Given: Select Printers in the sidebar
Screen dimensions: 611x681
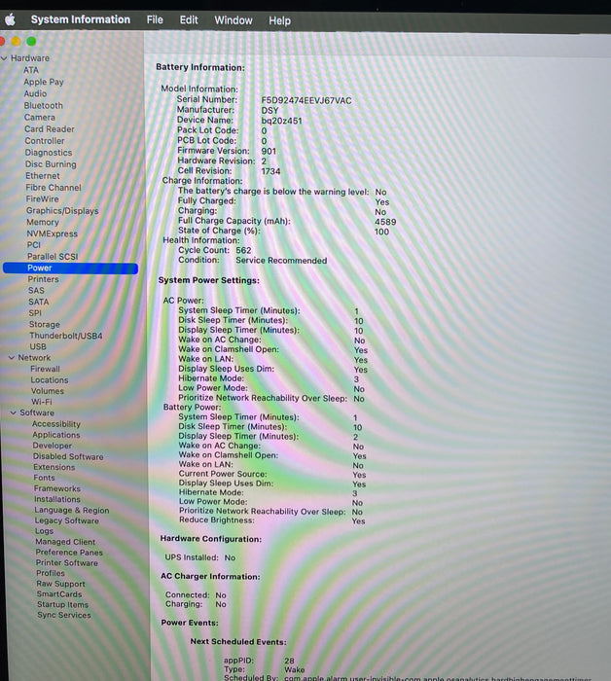Looking at the screenshot, I should click(x=43, y=279).
